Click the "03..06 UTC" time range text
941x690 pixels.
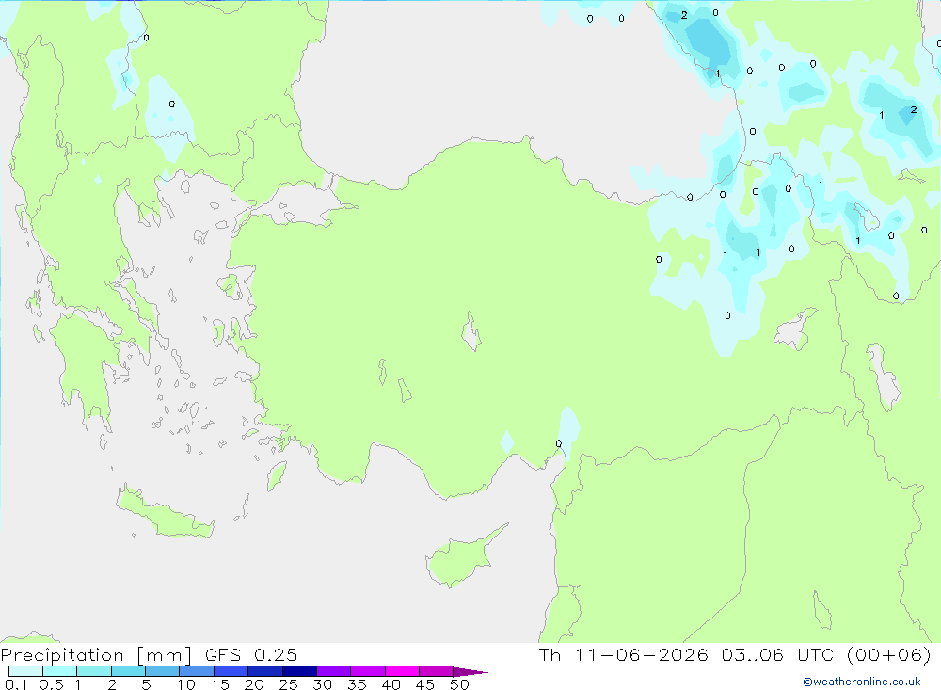778,654
